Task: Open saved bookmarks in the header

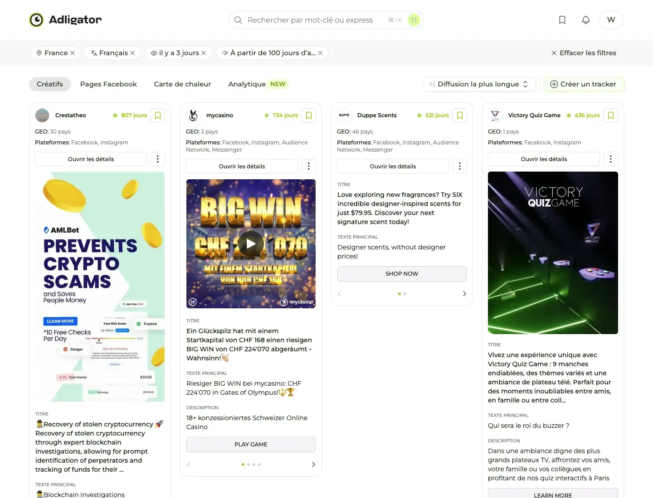Action: pyautogui.click(x=562, y=20)
